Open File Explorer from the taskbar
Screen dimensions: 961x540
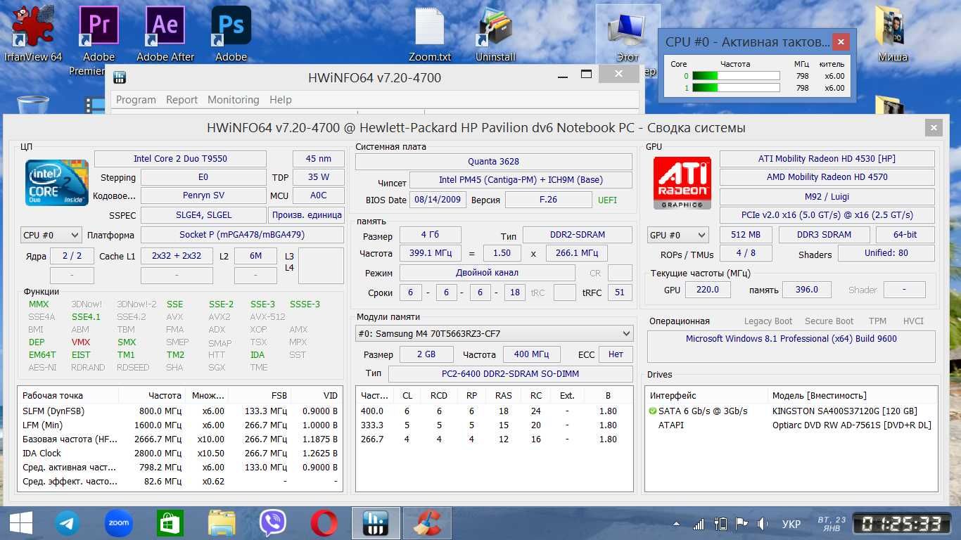[x=222, y=523]
